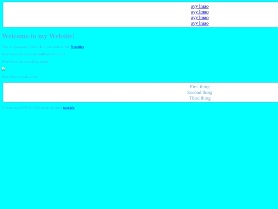Open the Neocities link

pyautogui.click(x=77, y=47)
